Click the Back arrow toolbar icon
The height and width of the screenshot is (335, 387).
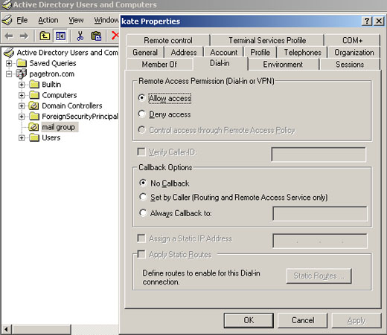click(9, 36)
